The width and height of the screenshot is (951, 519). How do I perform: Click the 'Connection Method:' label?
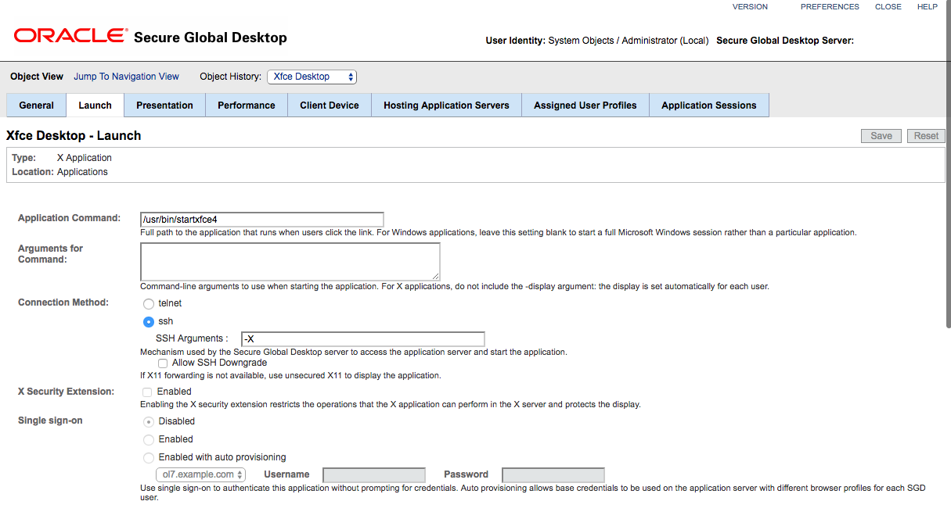point(63,302)
